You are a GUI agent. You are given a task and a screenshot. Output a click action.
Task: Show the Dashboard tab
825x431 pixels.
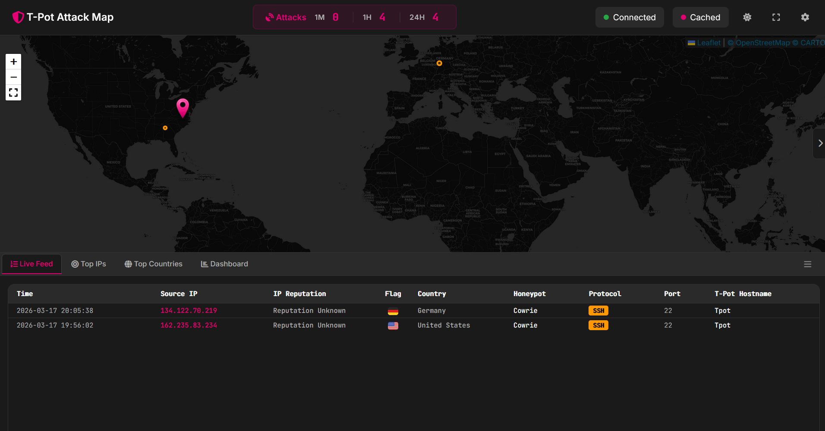pos(224,264)
